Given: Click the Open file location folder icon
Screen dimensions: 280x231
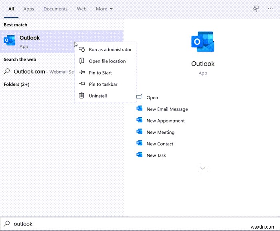Looking at the screenshot, I should 82,61.
